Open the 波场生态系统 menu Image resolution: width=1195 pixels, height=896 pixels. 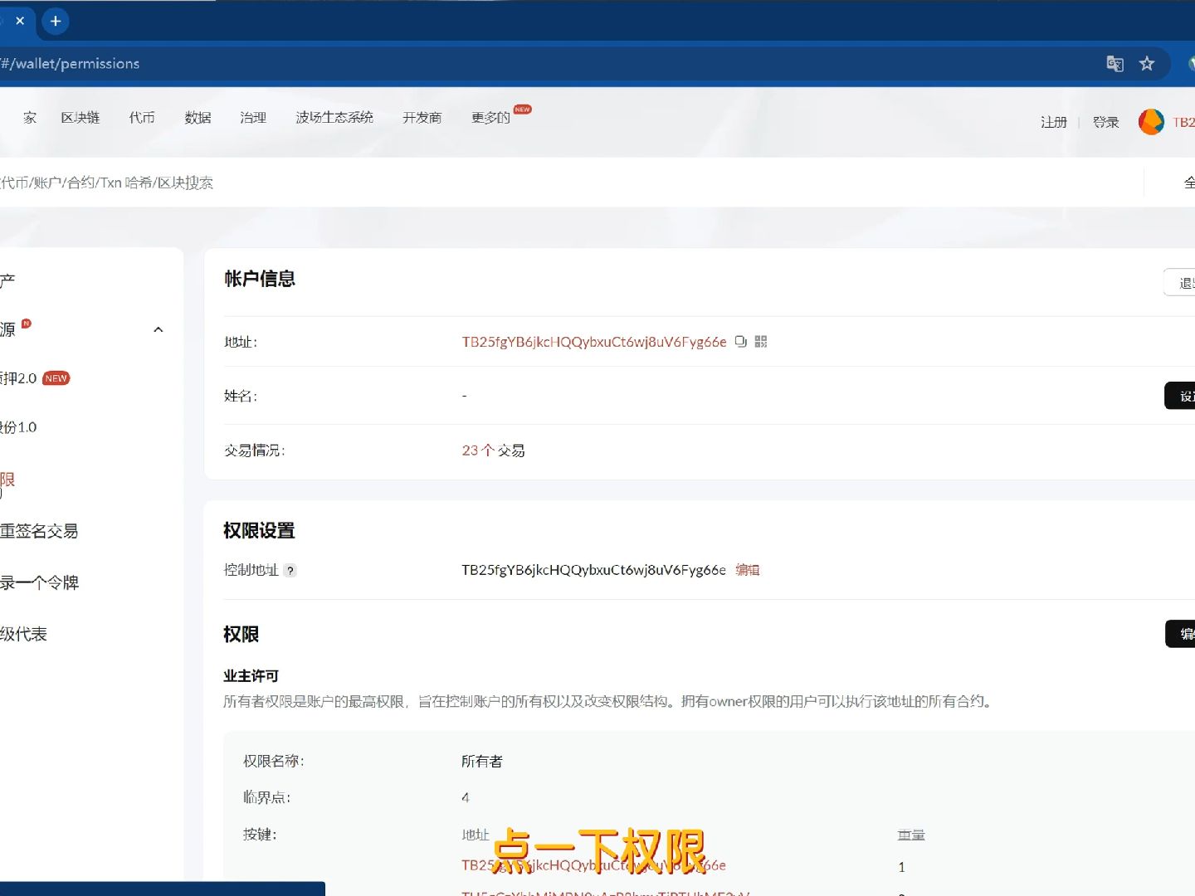(334, 118)
